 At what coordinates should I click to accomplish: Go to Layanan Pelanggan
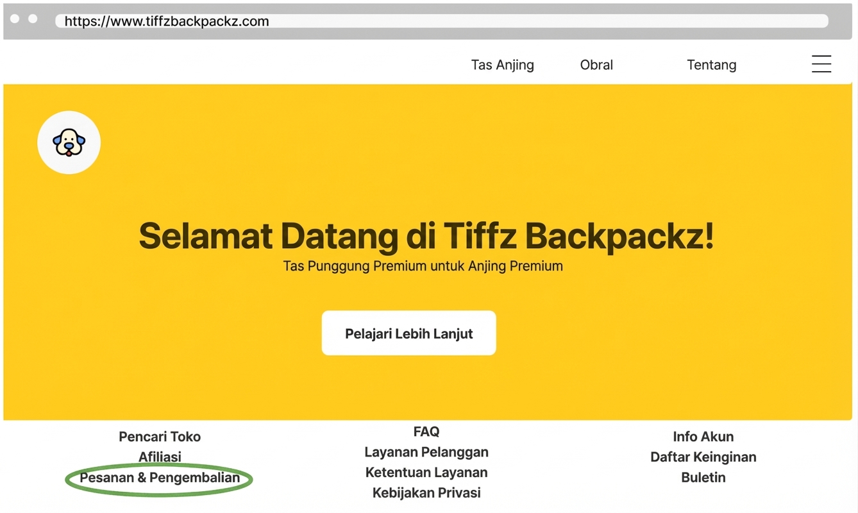[x=426, y=452]
